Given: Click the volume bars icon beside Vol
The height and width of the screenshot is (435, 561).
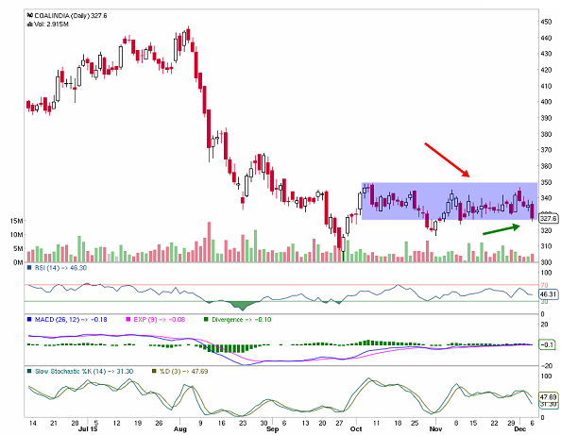Looking at the screenshot, I should click(30, 25).
